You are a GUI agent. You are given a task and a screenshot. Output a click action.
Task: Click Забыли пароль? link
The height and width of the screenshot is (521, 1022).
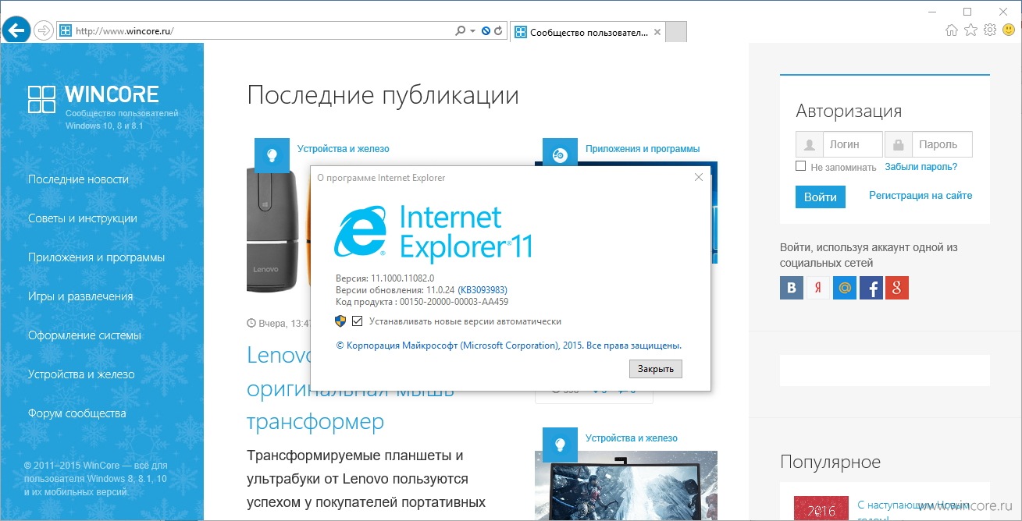pos(921,167)
